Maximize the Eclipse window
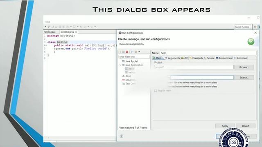The height and width of the screenshot is (147, 262). click(x=258, y=17)
